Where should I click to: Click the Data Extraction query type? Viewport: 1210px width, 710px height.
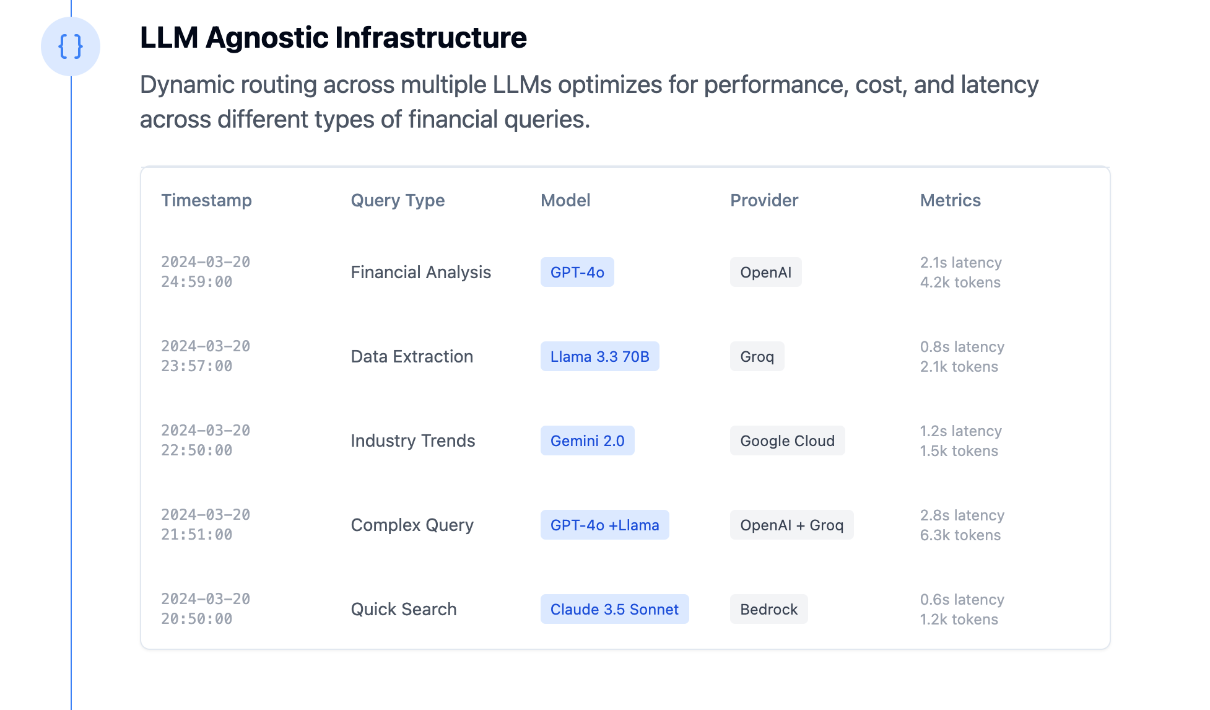[x=412, y=356]
